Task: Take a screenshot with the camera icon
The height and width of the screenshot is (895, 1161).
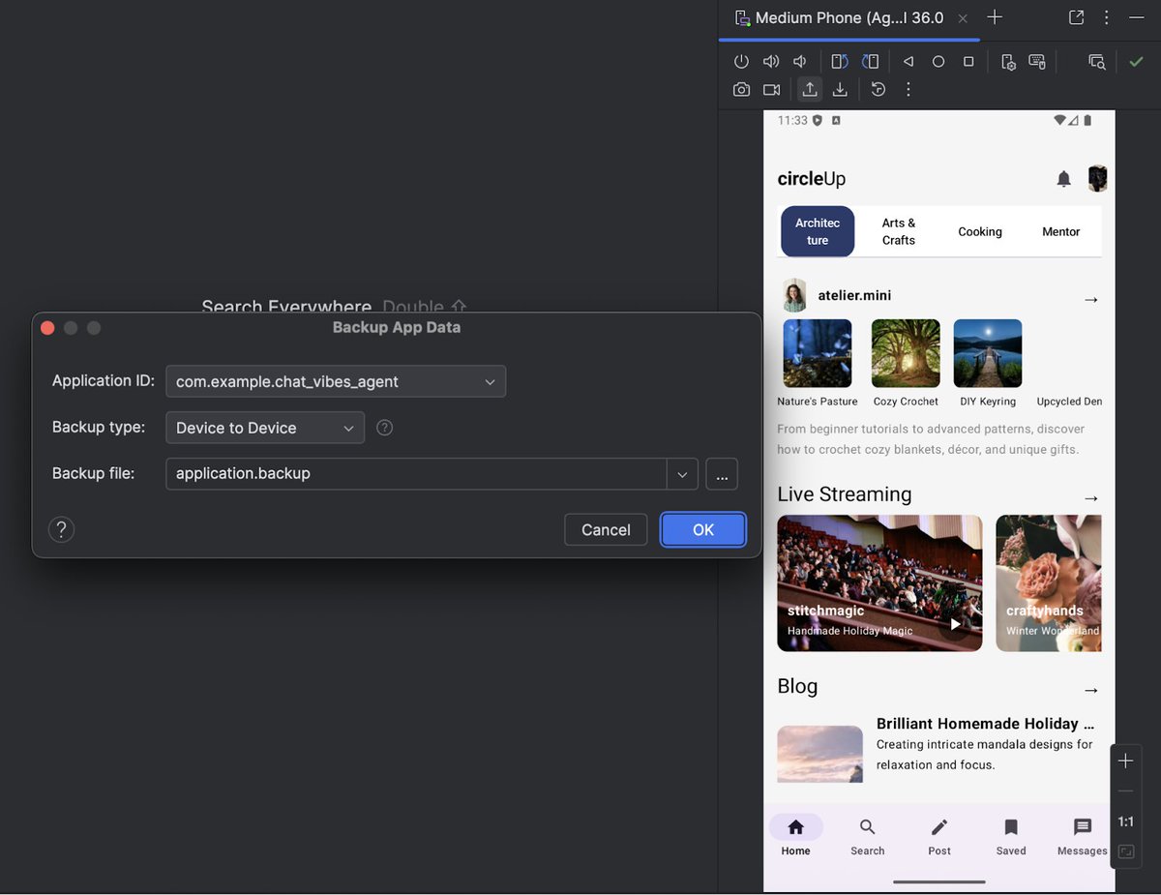Action: (x=741, y=89)
